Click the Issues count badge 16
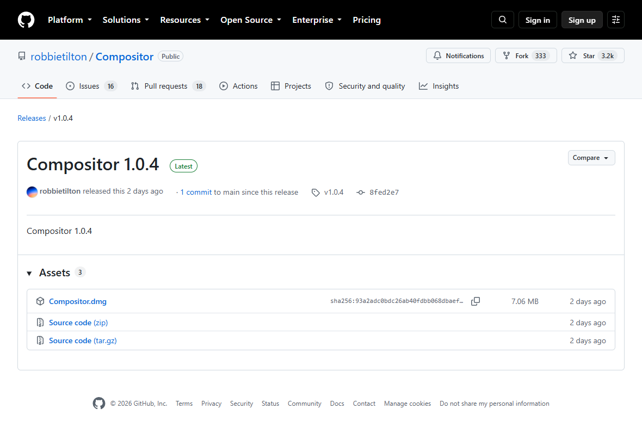The width and height of the screenshot is (642, 446). [x=110, y=86]
